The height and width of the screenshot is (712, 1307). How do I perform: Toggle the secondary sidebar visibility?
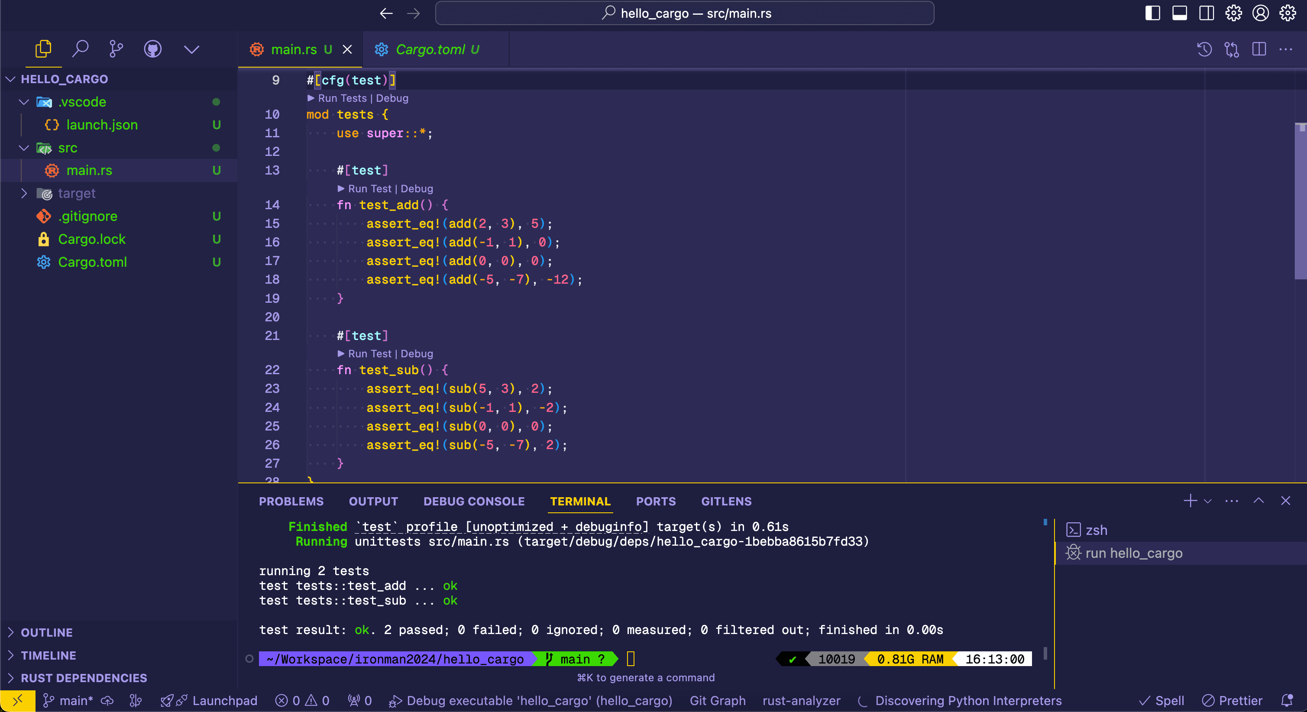click(x=1206, y=13)
